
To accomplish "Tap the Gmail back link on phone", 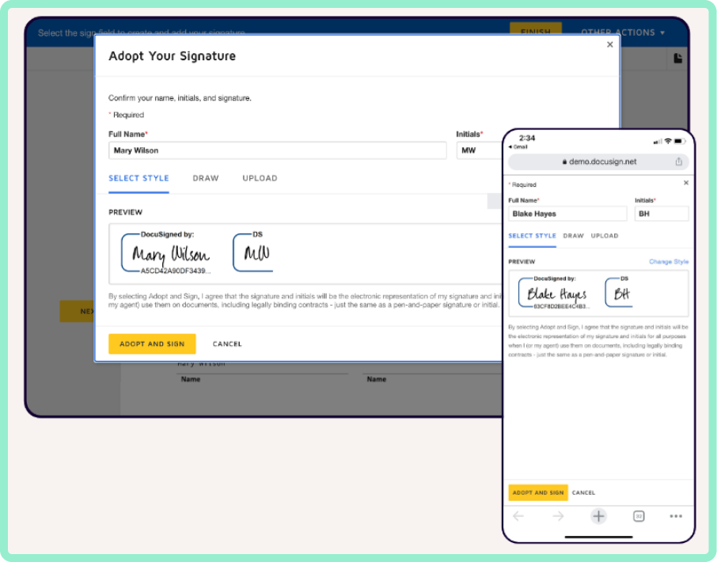I will point(518,146).
